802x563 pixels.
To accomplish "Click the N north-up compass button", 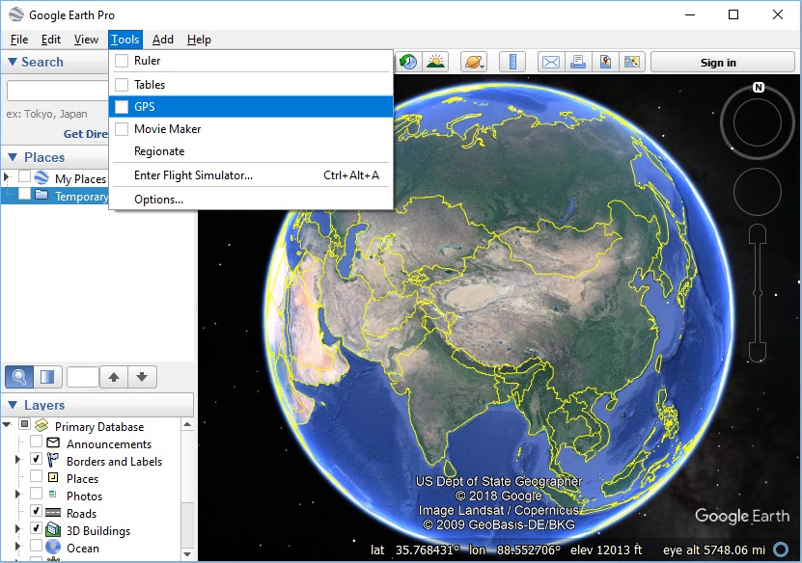I will click(x=759, y=88).
